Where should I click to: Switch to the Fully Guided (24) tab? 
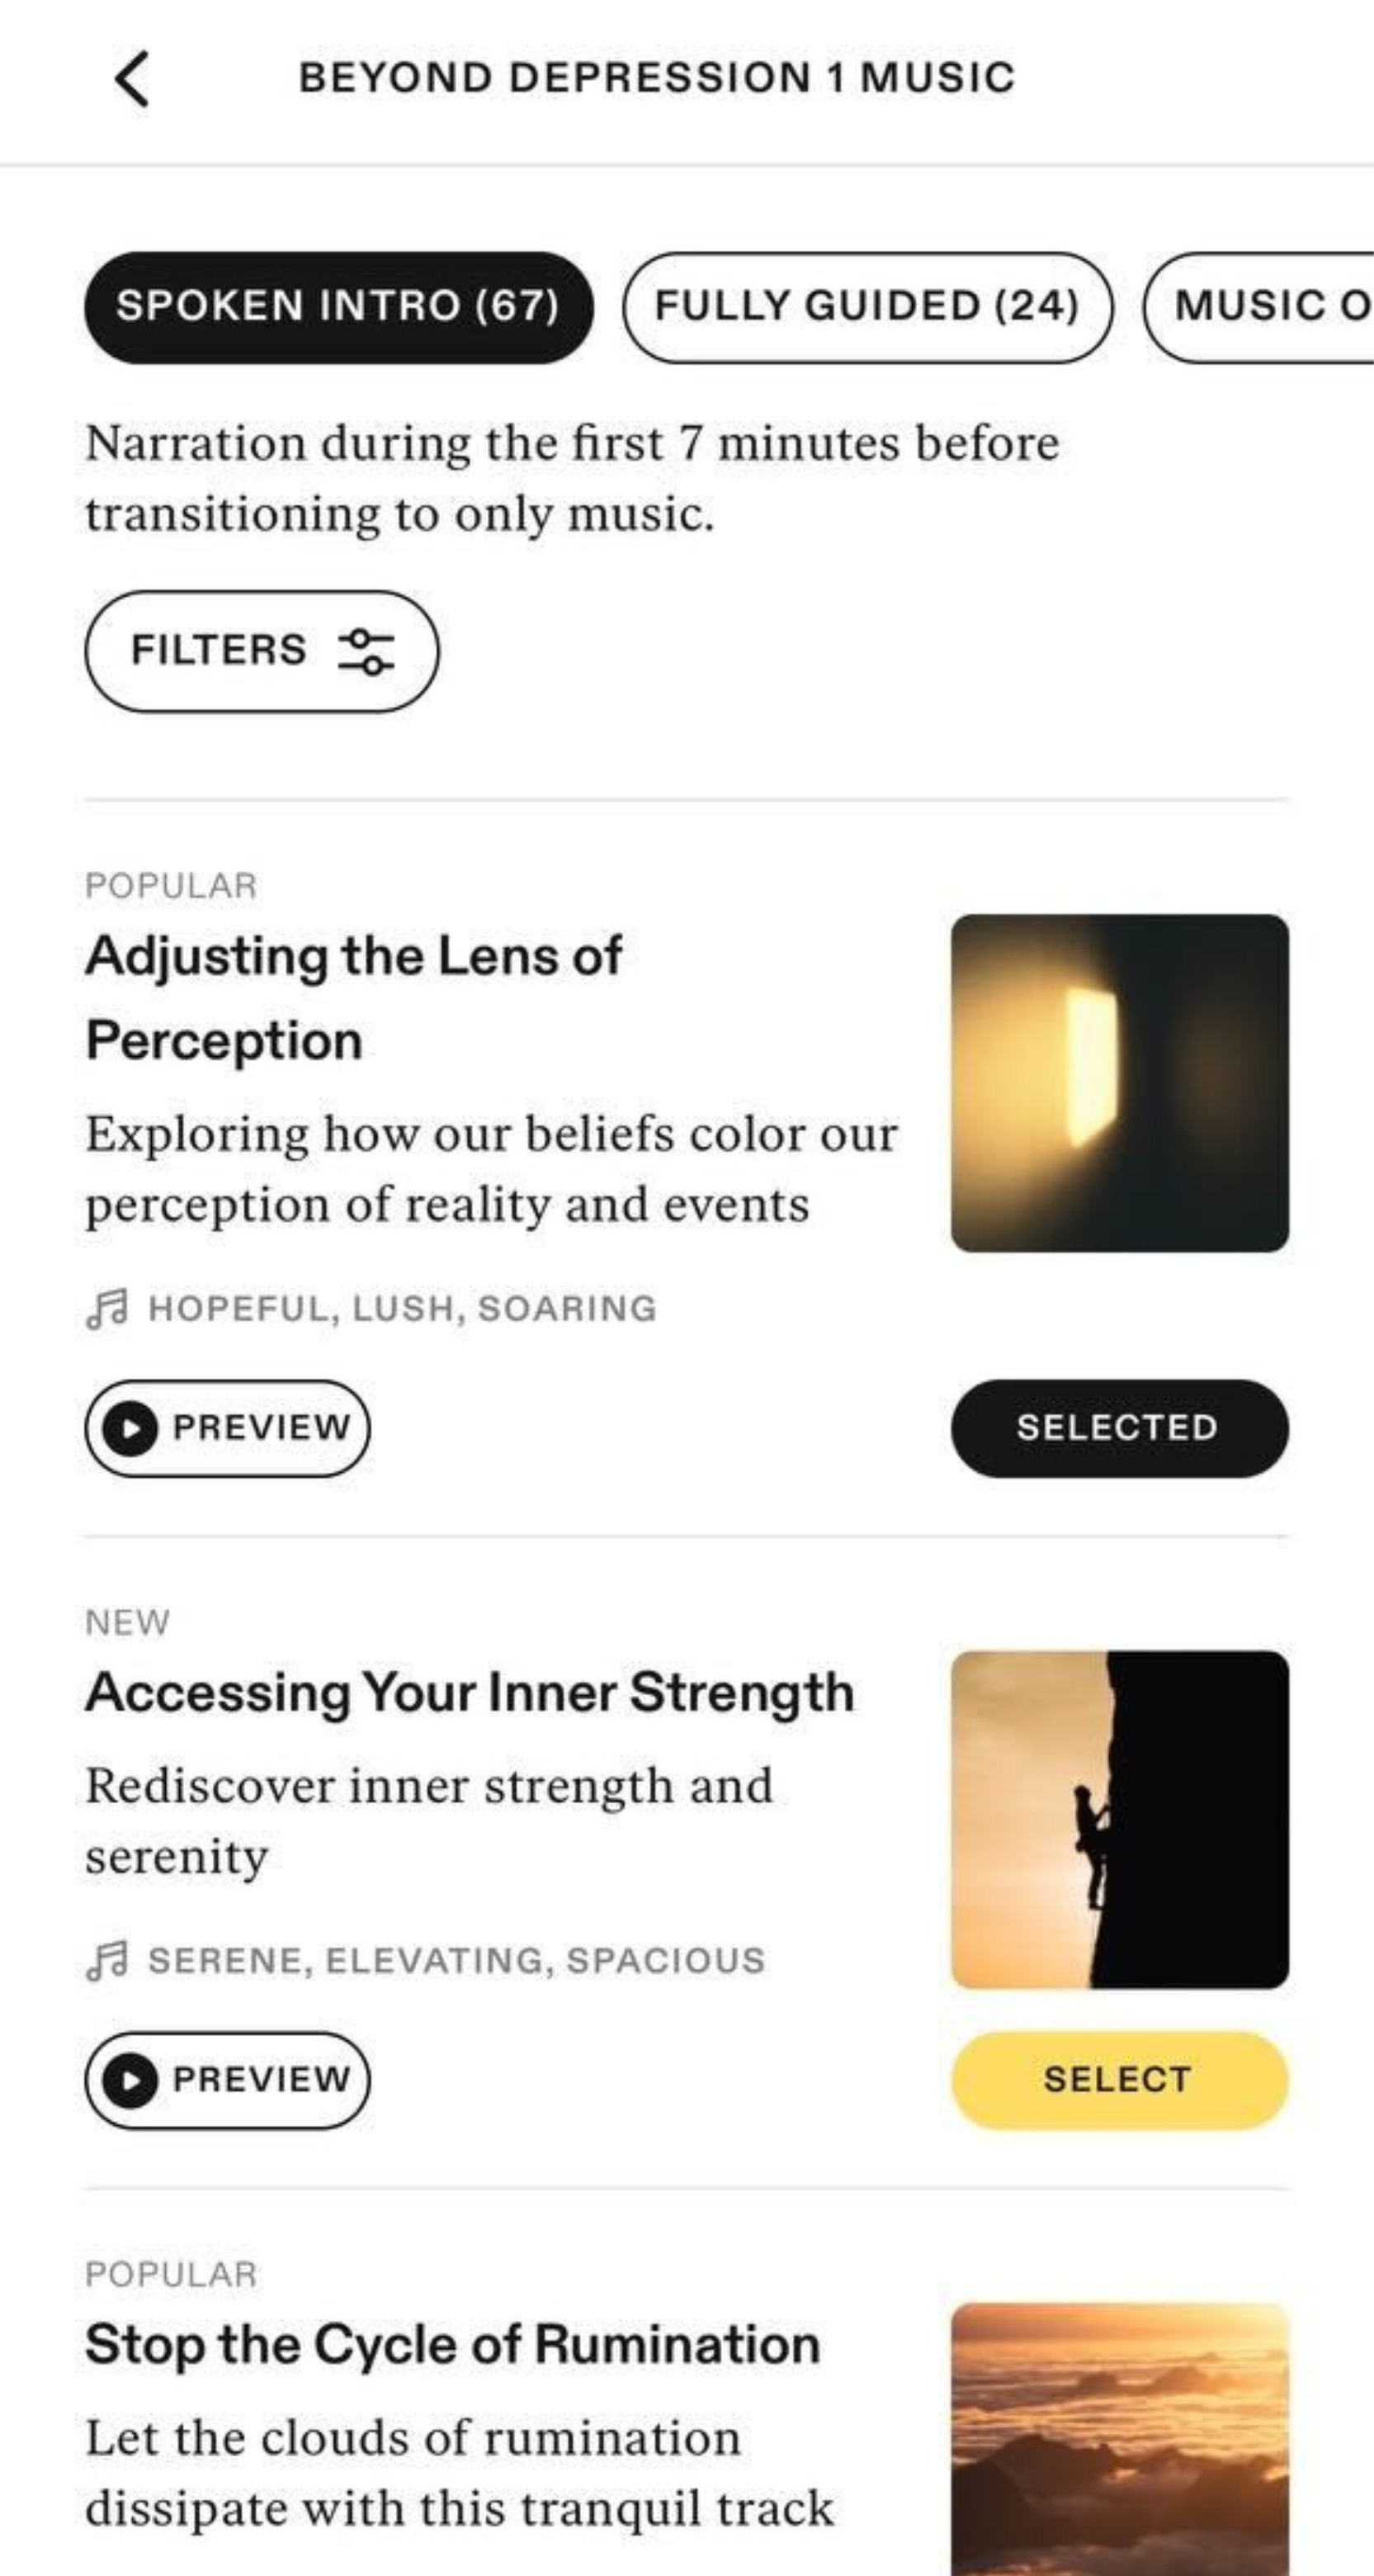(867, 307)
